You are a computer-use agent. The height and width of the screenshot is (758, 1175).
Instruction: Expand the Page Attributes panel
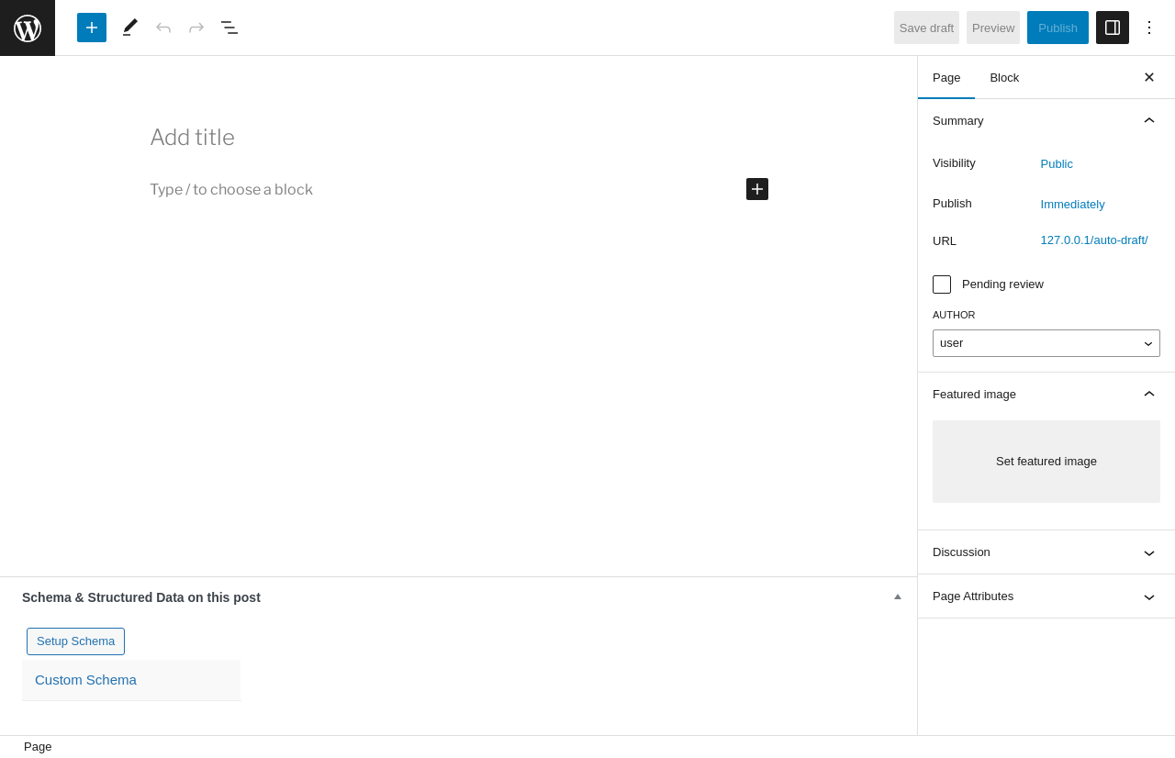1149,596
